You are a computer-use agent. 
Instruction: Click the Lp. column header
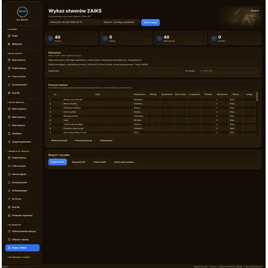[55, 95]
